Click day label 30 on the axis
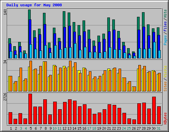Viewport: 169px width, 132px height. (153, 128)
